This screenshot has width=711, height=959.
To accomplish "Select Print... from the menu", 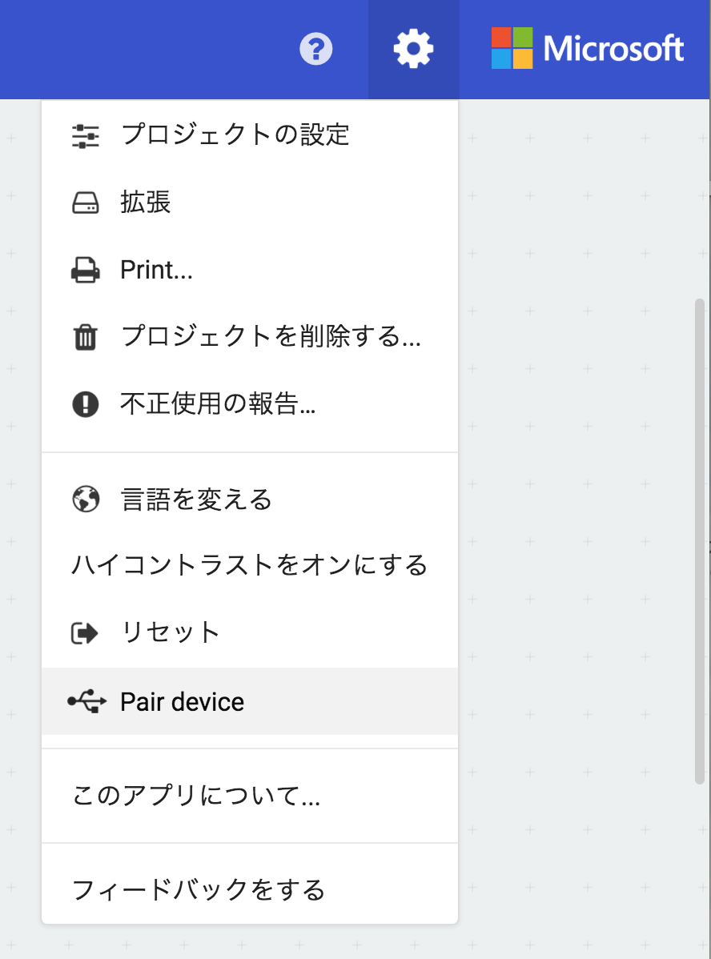I will tap(157, 270).
